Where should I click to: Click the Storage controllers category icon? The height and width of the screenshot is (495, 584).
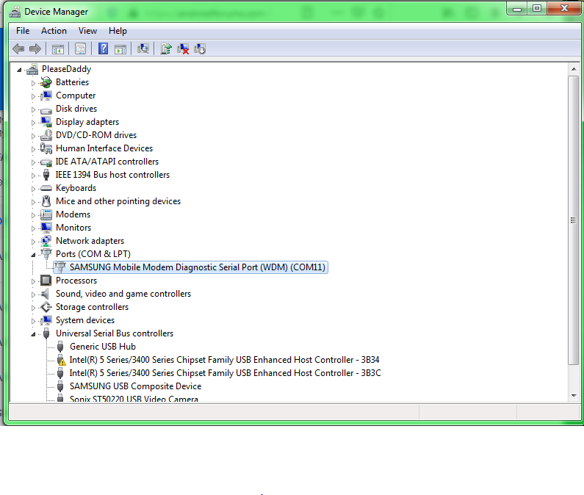point(46,307)
